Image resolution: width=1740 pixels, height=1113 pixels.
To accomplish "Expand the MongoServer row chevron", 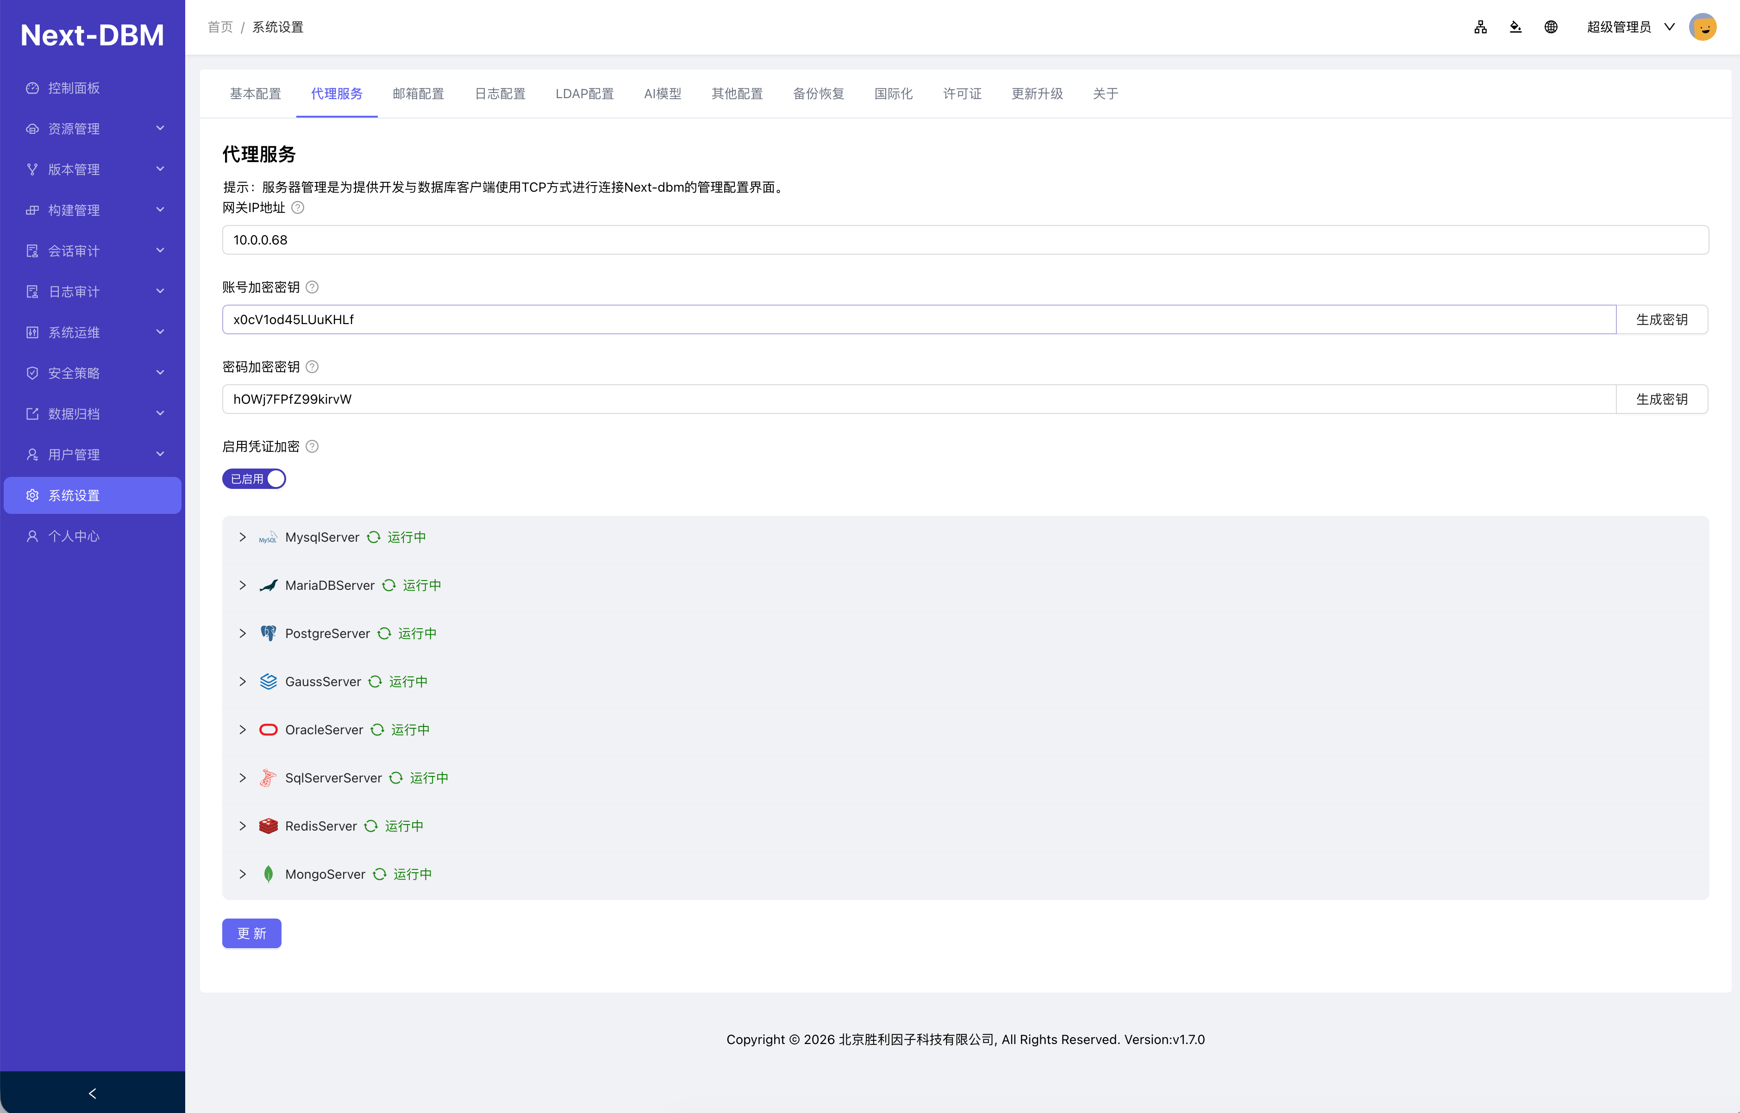I will tap(243, 875).
